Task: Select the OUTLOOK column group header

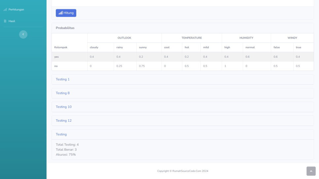Action: (124, 38)
